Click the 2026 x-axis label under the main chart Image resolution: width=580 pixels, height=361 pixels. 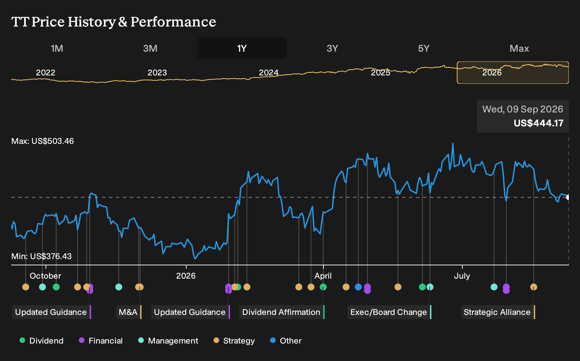pos(186,276)
